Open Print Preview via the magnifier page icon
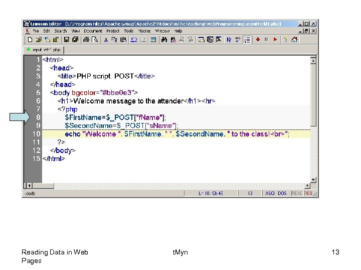The height and width of the screenshot is (270, 361). tap(95, 39)
